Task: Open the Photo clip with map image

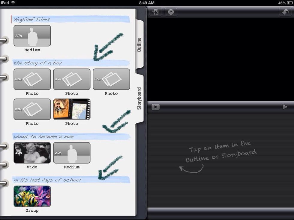Action: pyautogui.click(x=72, y=109)
